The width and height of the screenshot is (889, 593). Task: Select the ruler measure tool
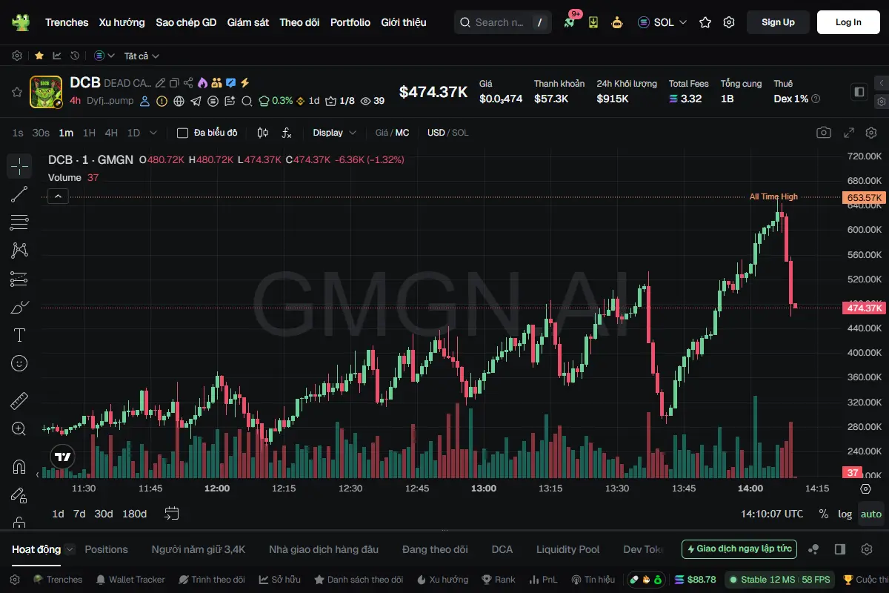coord(19,401)
